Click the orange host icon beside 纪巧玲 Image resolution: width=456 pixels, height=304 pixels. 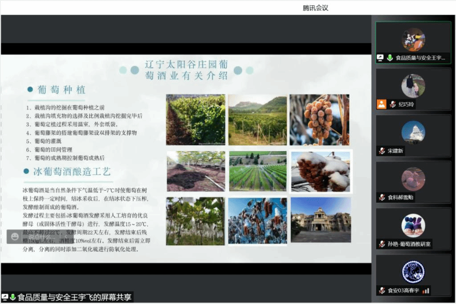coord(381,104)
